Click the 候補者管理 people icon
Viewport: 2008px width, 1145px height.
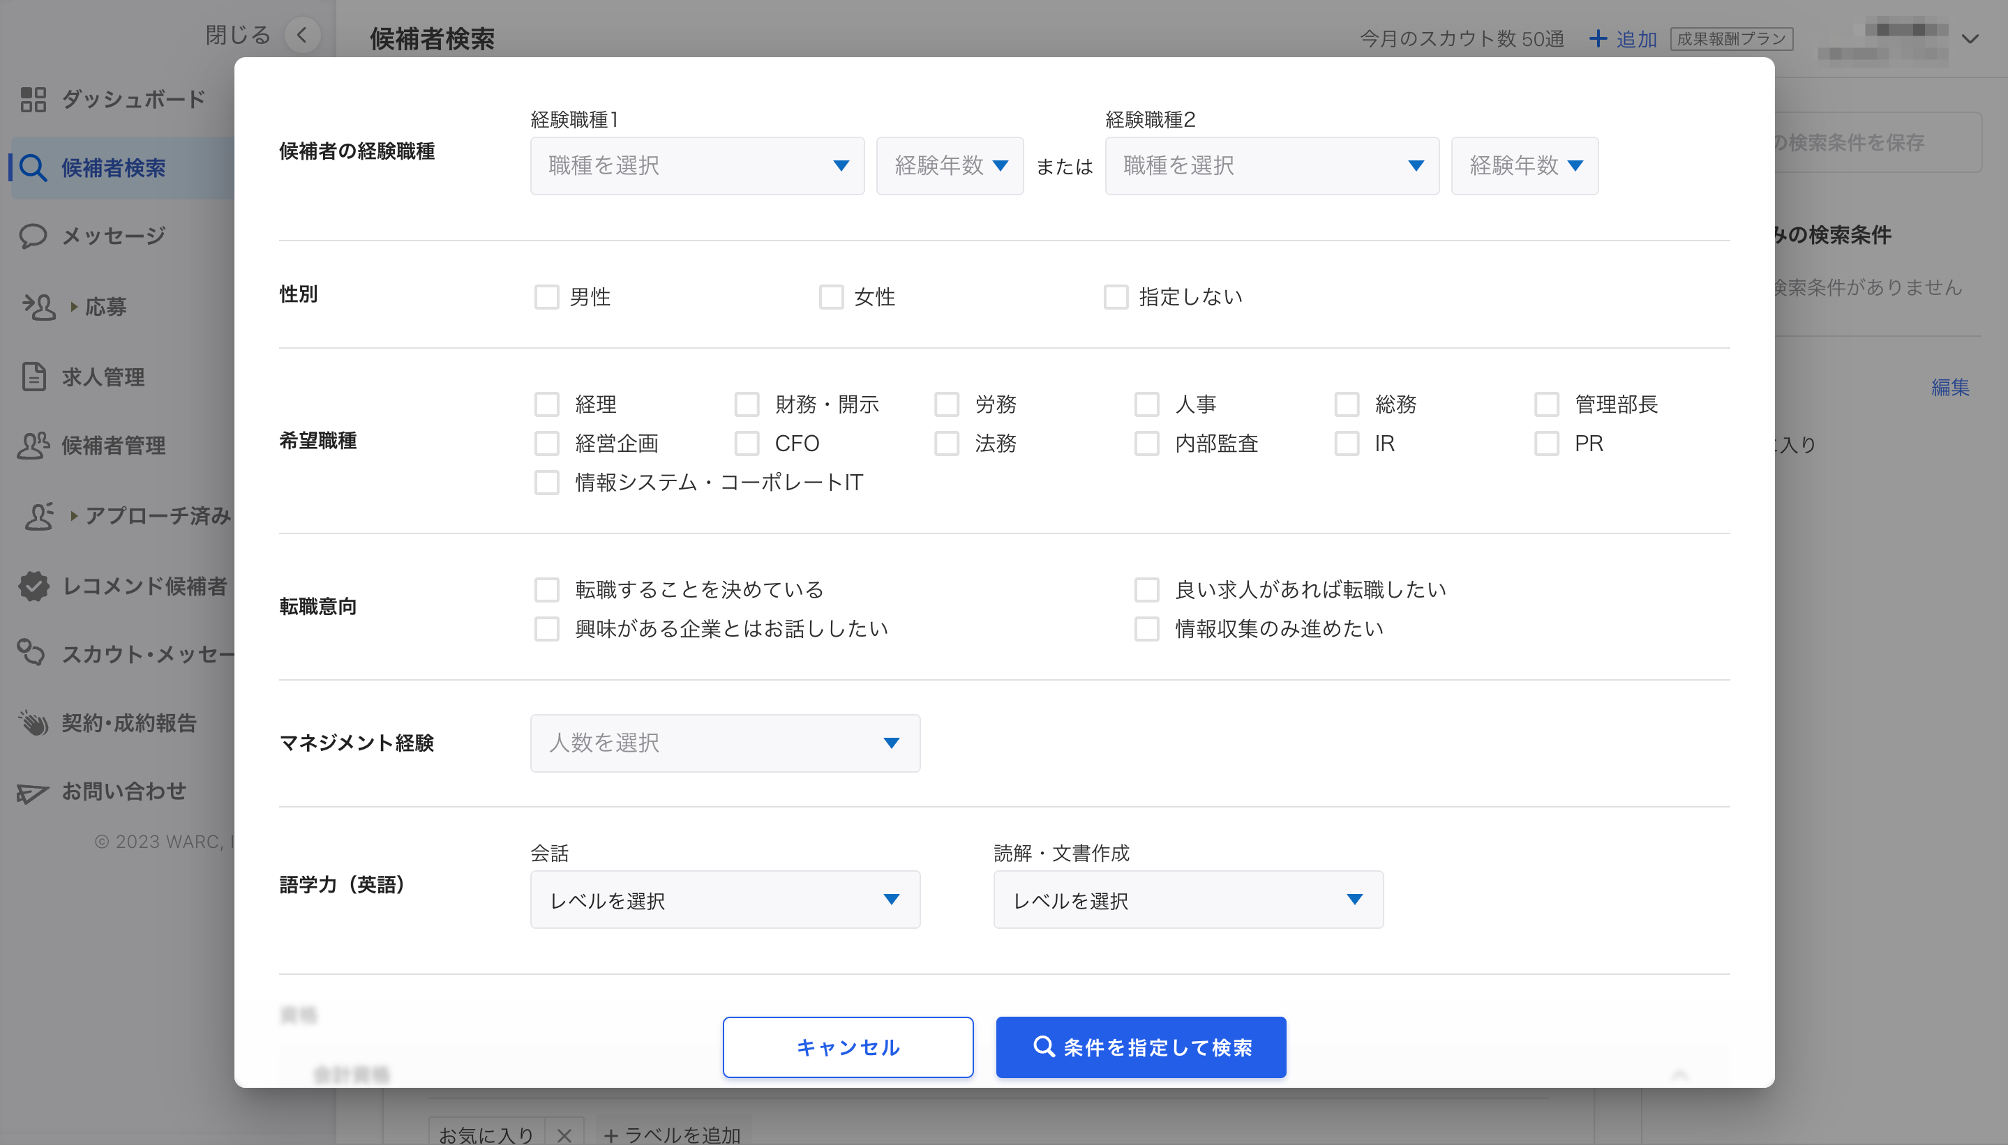[33, 445]
